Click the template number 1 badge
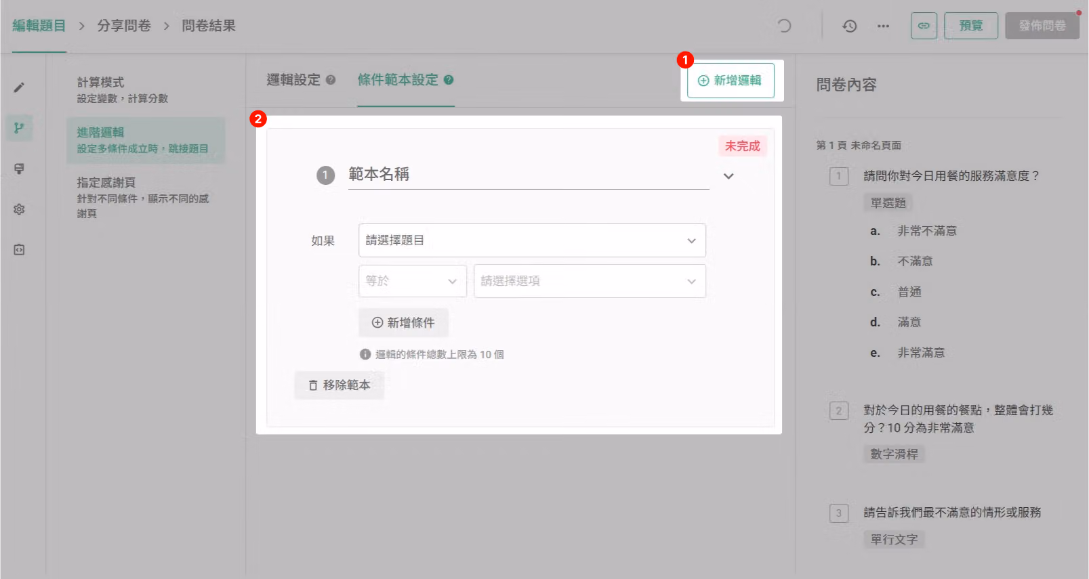 [x=326, y=175]
